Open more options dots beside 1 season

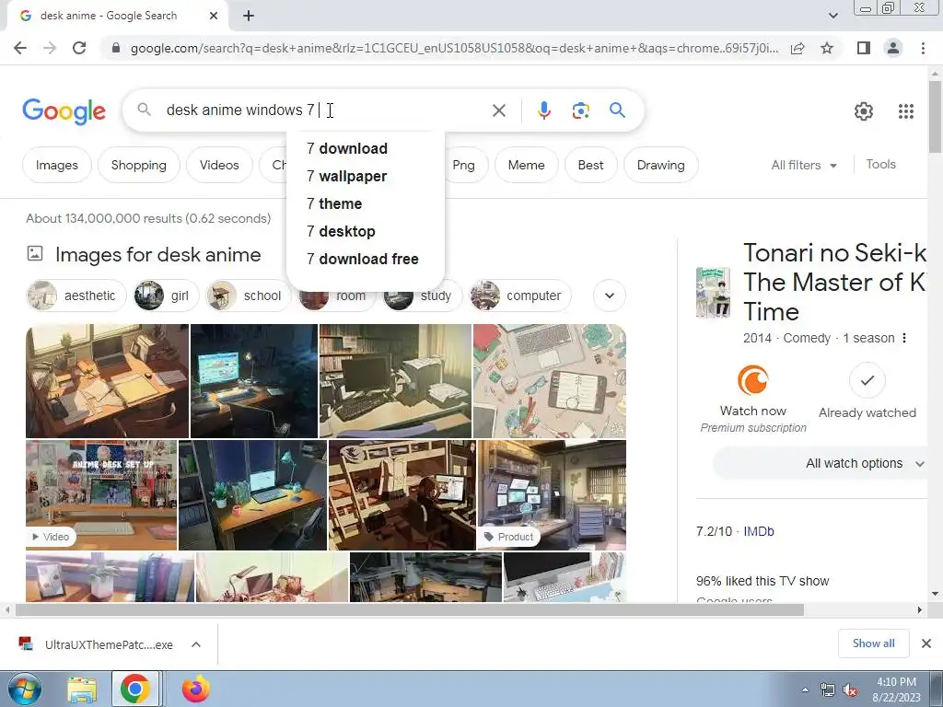pos(904,338)
